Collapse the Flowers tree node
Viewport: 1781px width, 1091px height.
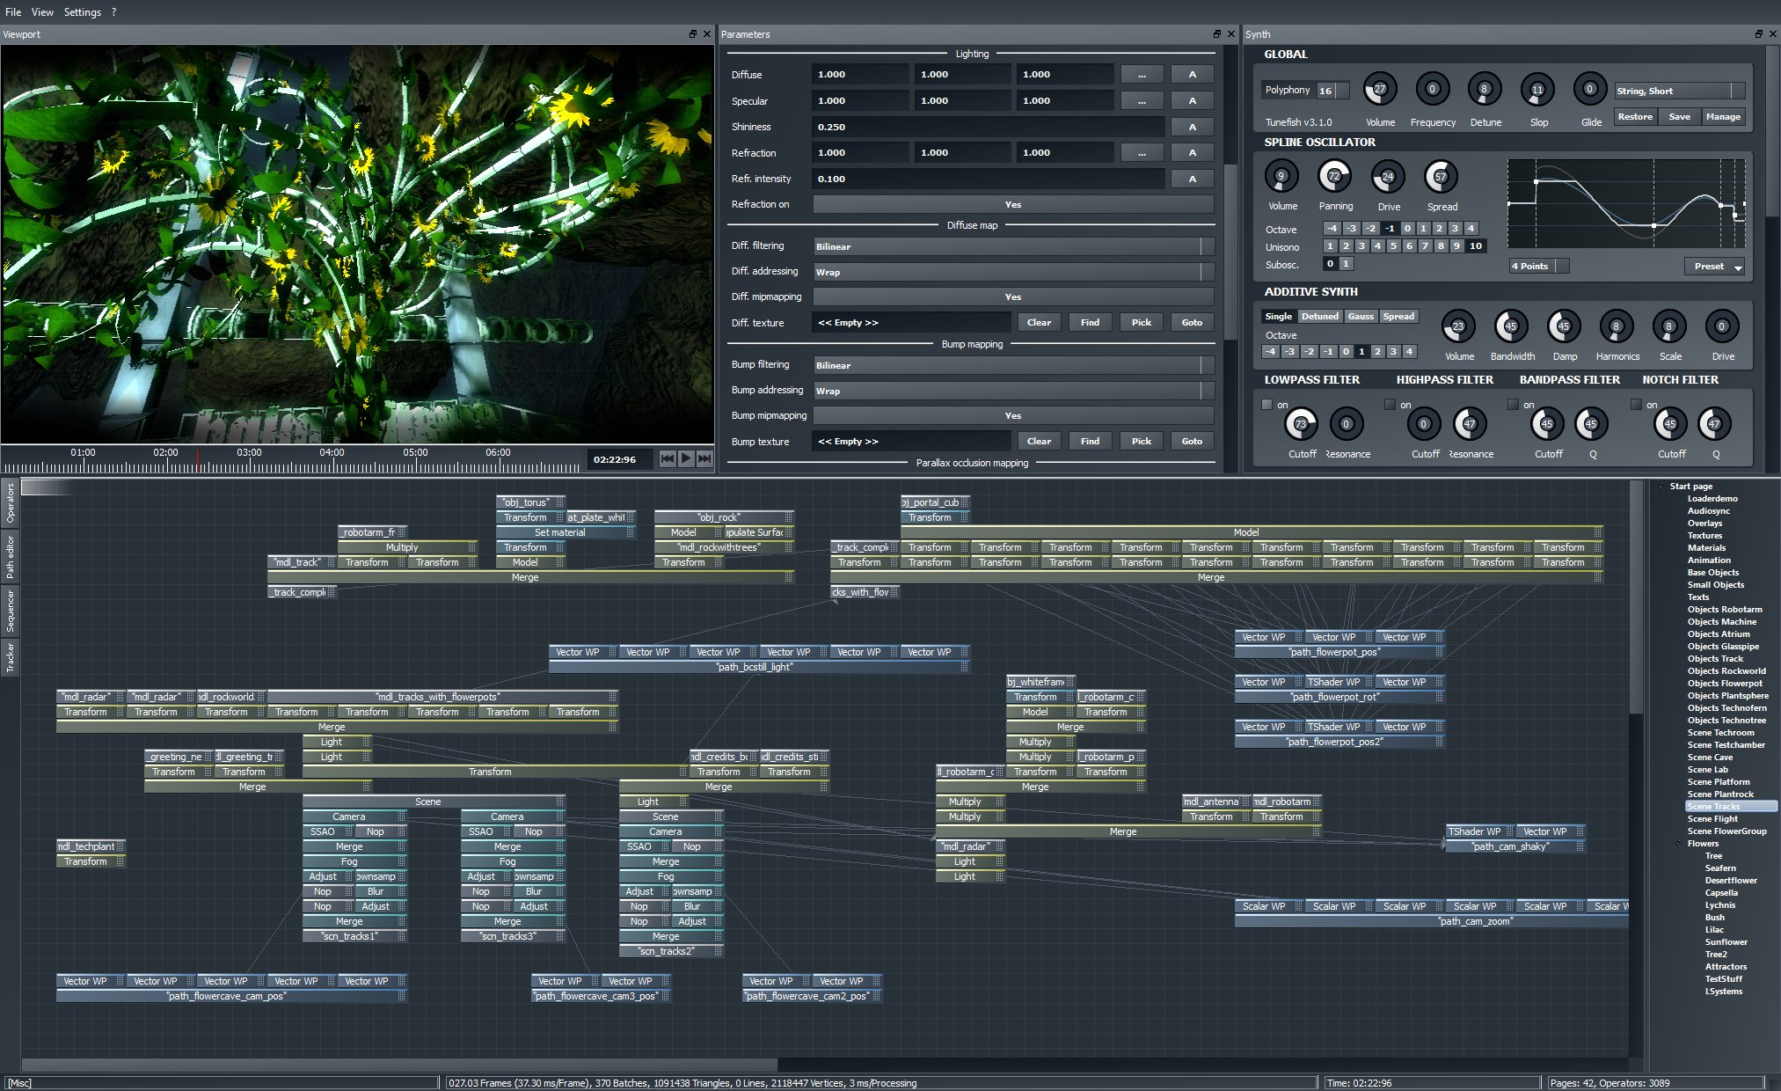[x=1678, y=844]
